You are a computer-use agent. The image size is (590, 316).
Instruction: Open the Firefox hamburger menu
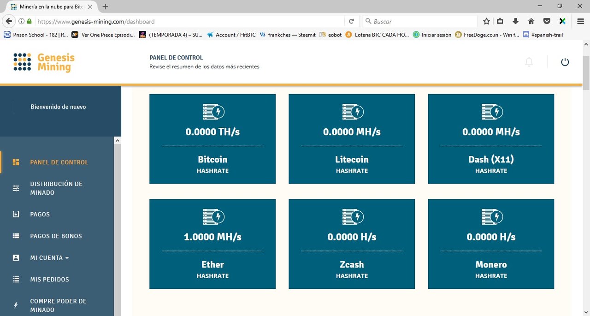point(581,21)
